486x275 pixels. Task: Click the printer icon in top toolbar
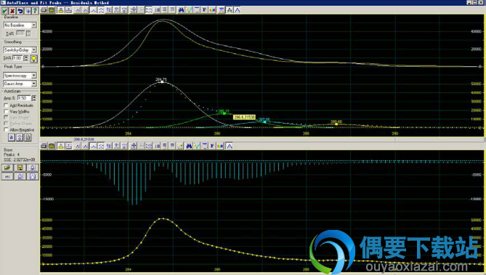click(44, 10)
